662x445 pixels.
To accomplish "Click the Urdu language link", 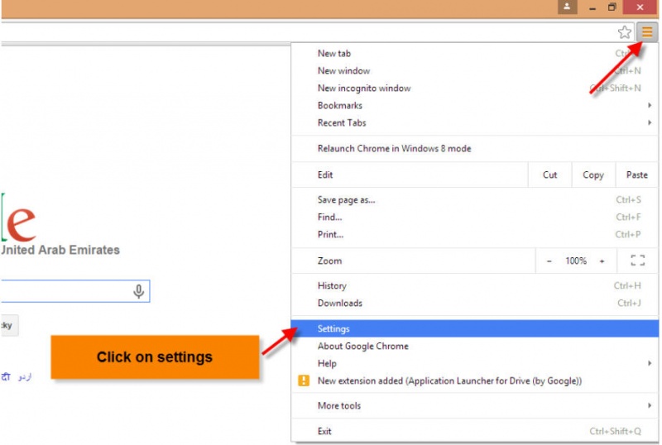I will [25, 376].
